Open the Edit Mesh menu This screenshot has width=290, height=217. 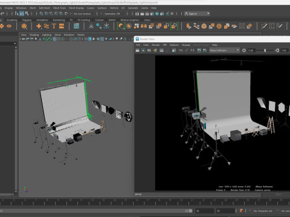coord(45,8)
